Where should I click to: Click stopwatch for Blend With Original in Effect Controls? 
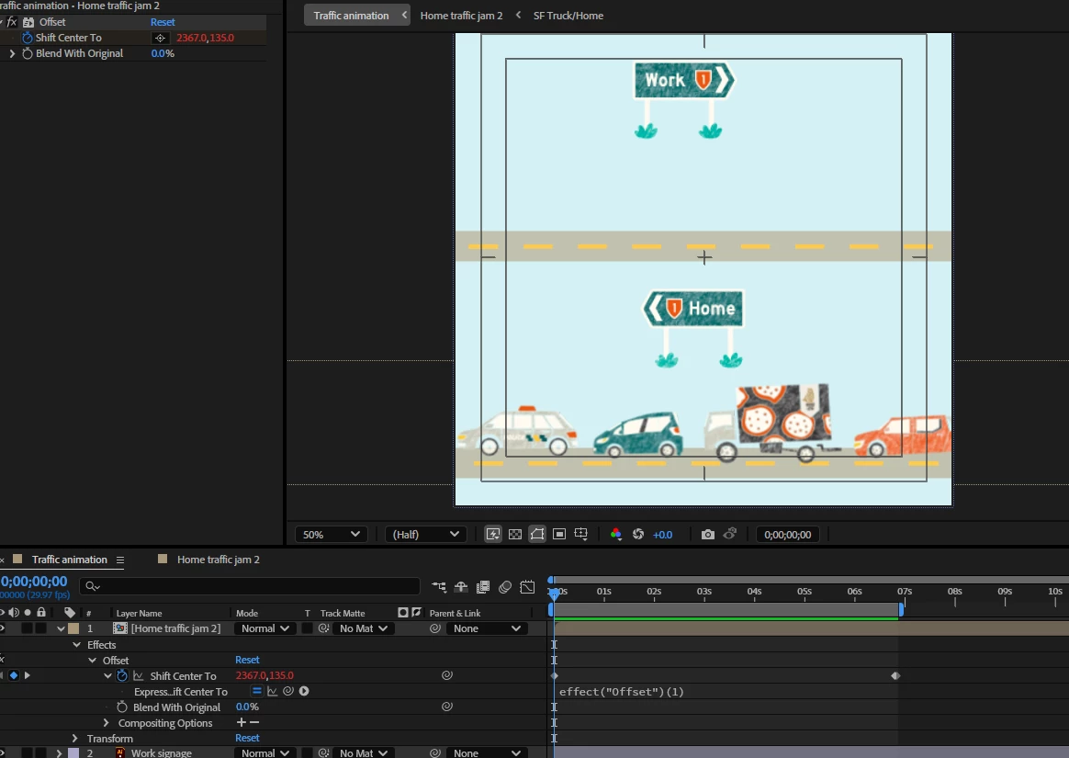point(28,53)
